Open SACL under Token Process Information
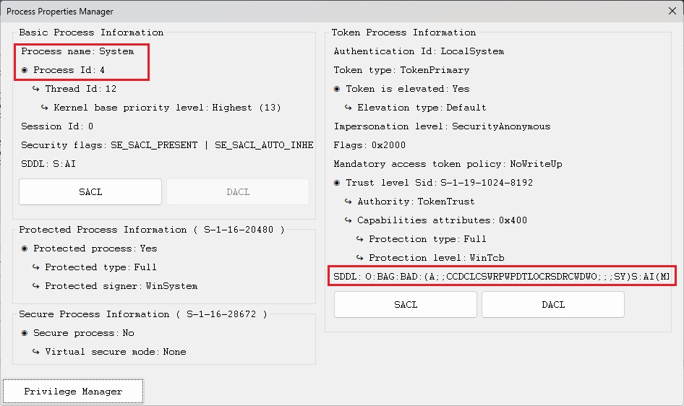Viewport: 684px width, 406px height. pyautogui.click(x=406, y=305)
